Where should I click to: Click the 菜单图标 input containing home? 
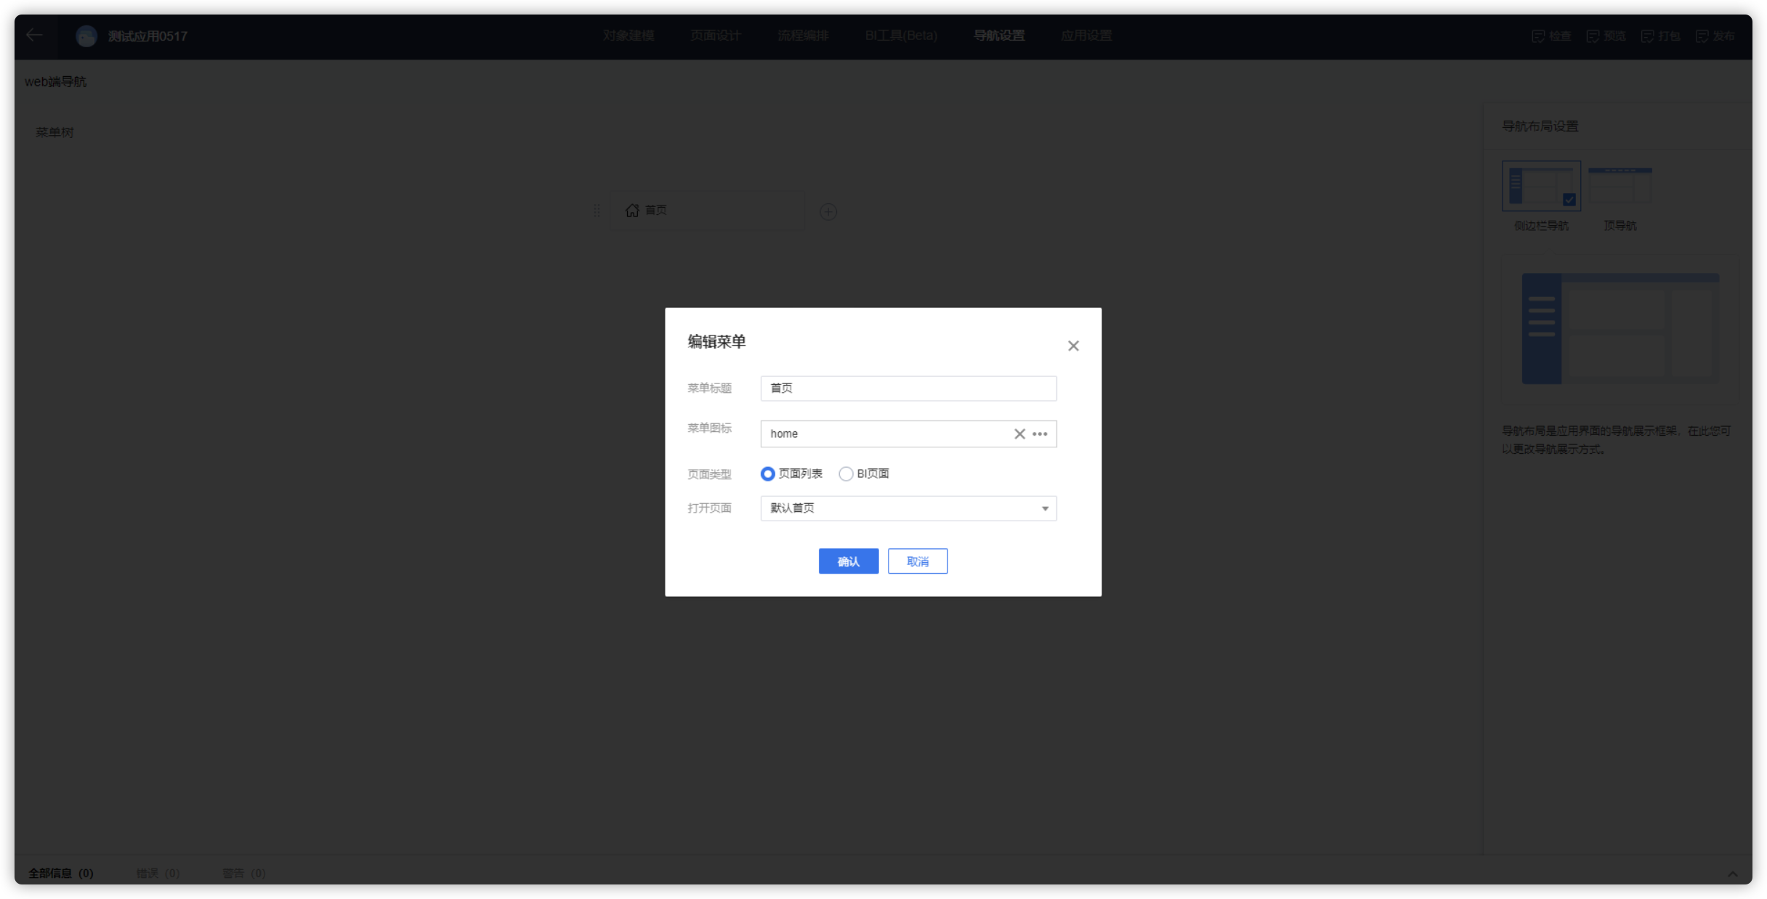coord(908,434)
